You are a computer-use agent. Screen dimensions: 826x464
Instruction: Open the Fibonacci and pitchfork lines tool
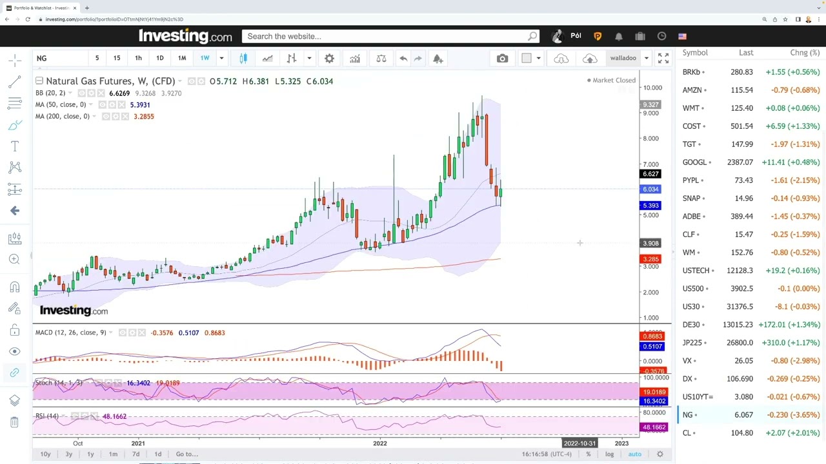15,103
